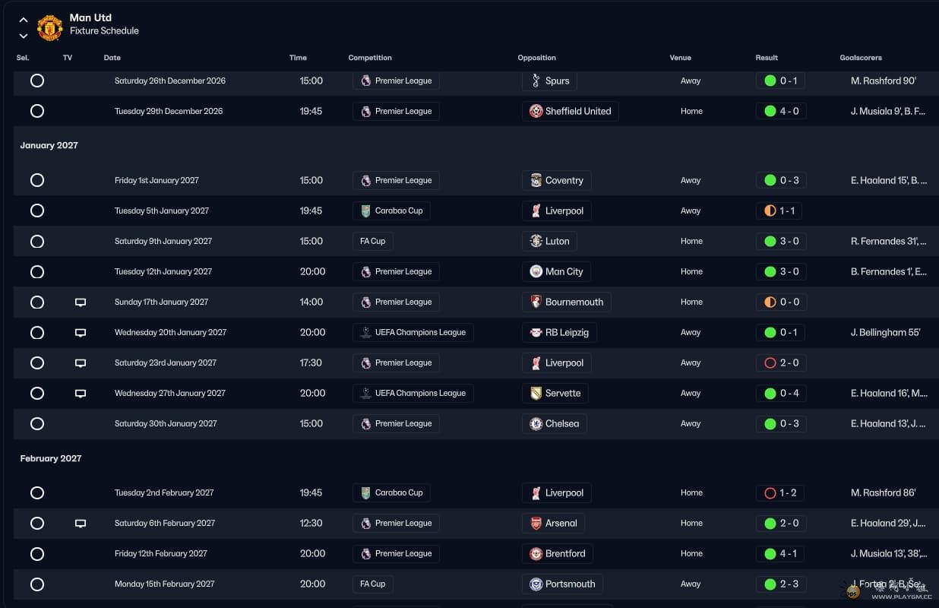Screen dimensions: 939x608
Task: Click the Man City club badge icon
Action: tap(536, 272)
